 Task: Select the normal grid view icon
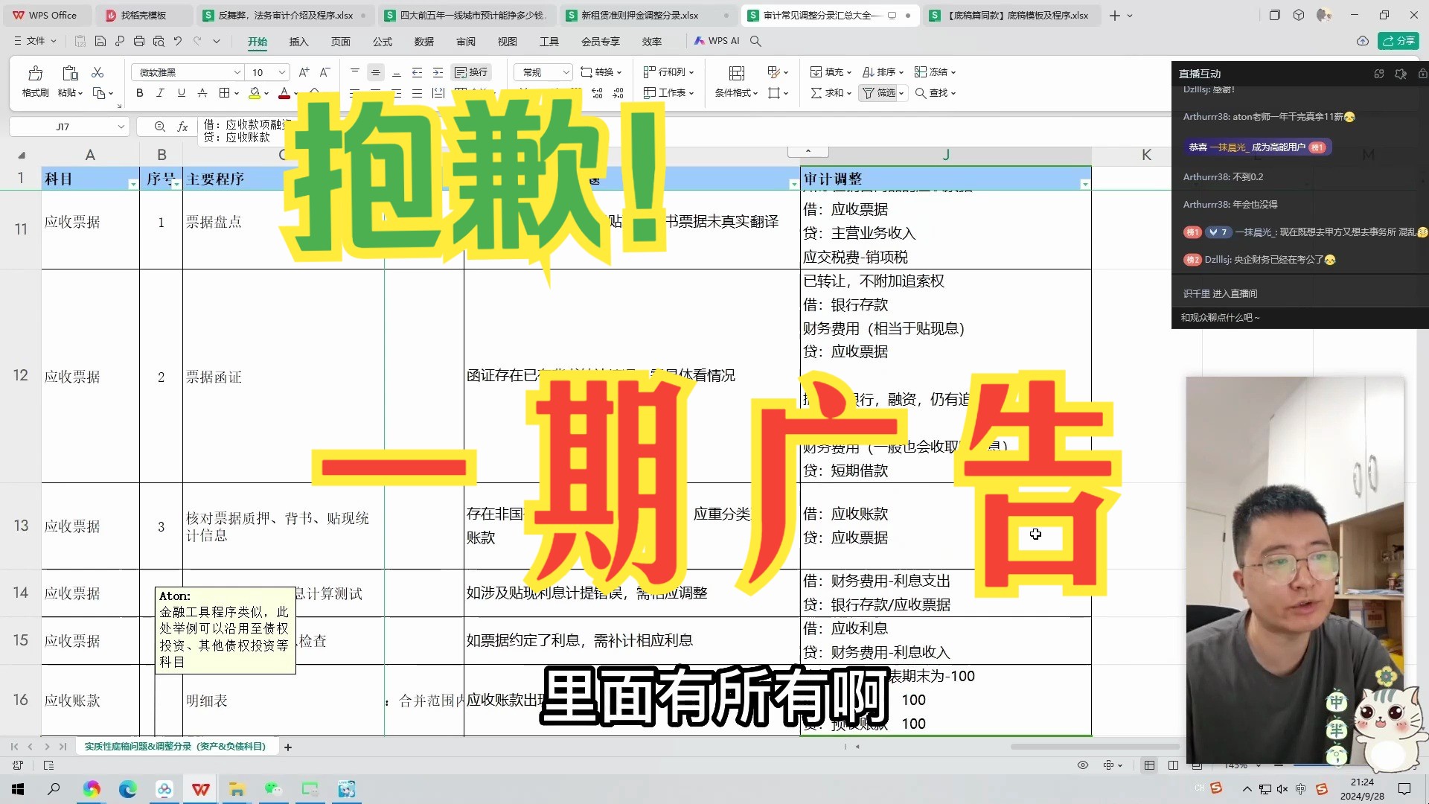point(1150,765)
